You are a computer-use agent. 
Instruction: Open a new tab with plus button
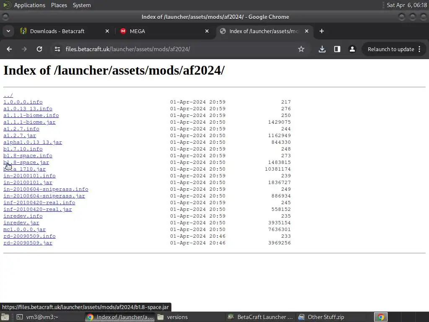[x=322, y=31]
